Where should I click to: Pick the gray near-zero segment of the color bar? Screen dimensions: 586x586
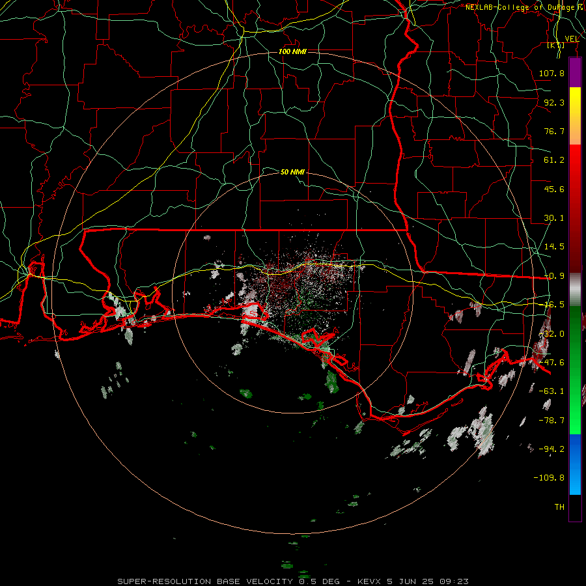(x=575, y=290)
